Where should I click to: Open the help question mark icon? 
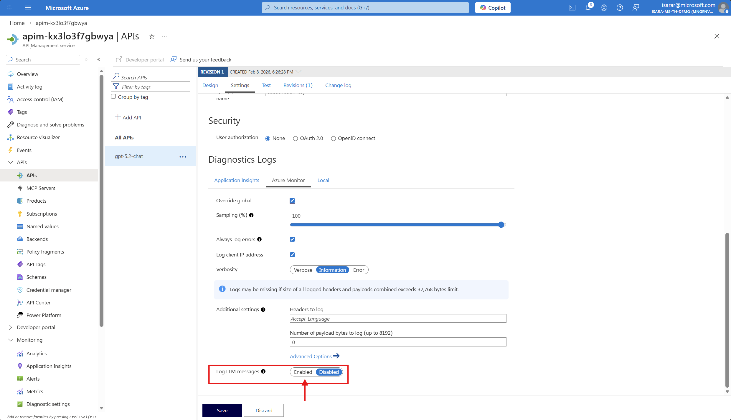pos(620,8)
